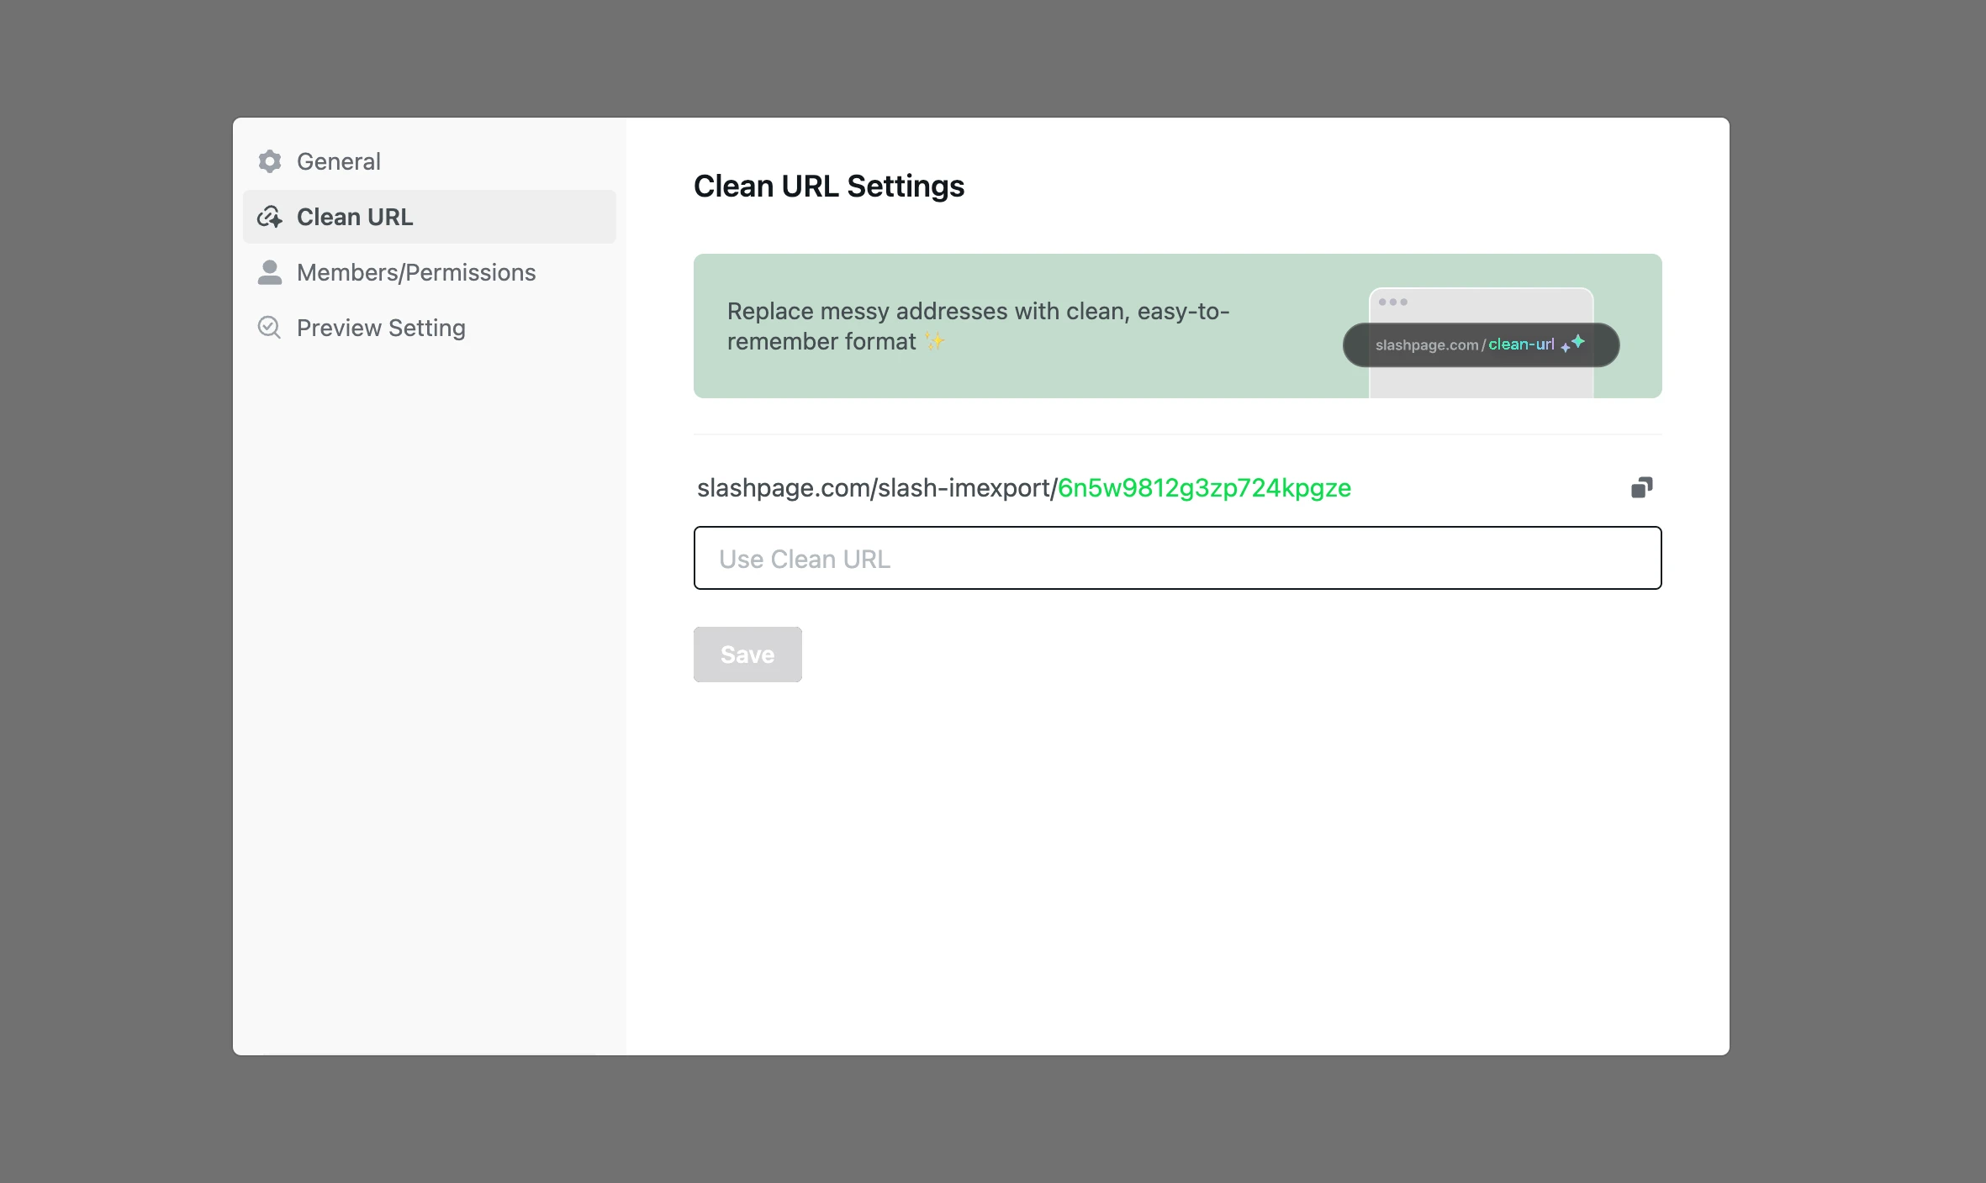Click the Clean URL Settings heading

pyautogui.click(x=828, y=186)
